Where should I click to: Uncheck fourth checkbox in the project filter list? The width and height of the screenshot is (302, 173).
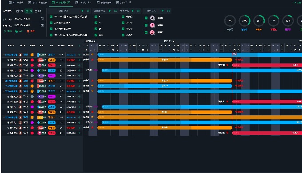[x=51, y=35]
